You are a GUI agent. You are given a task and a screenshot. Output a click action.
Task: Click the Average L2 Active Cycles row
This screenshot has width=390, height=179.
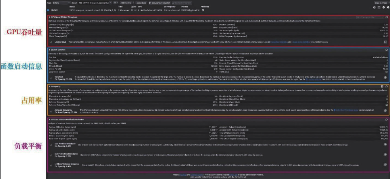(x=133, y=130)
